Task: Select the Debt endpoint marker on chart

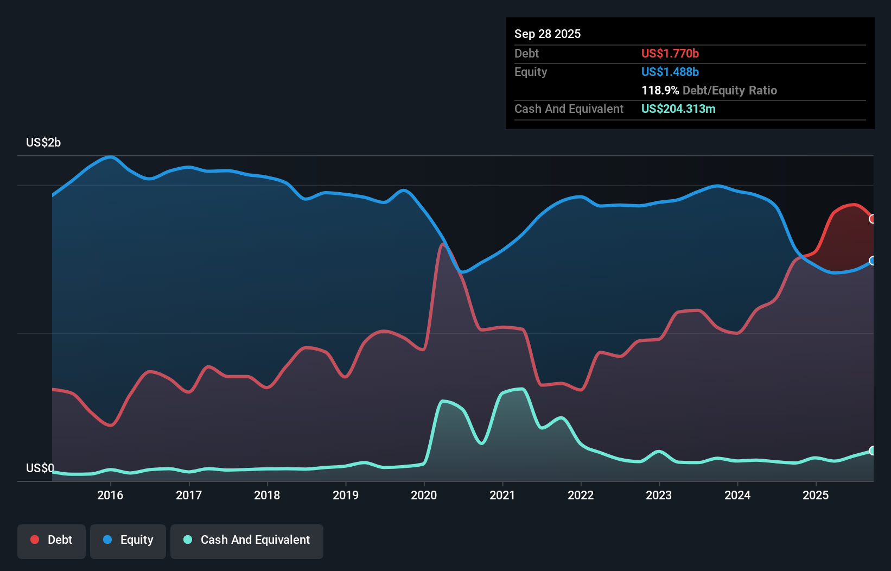Action: 873,219
